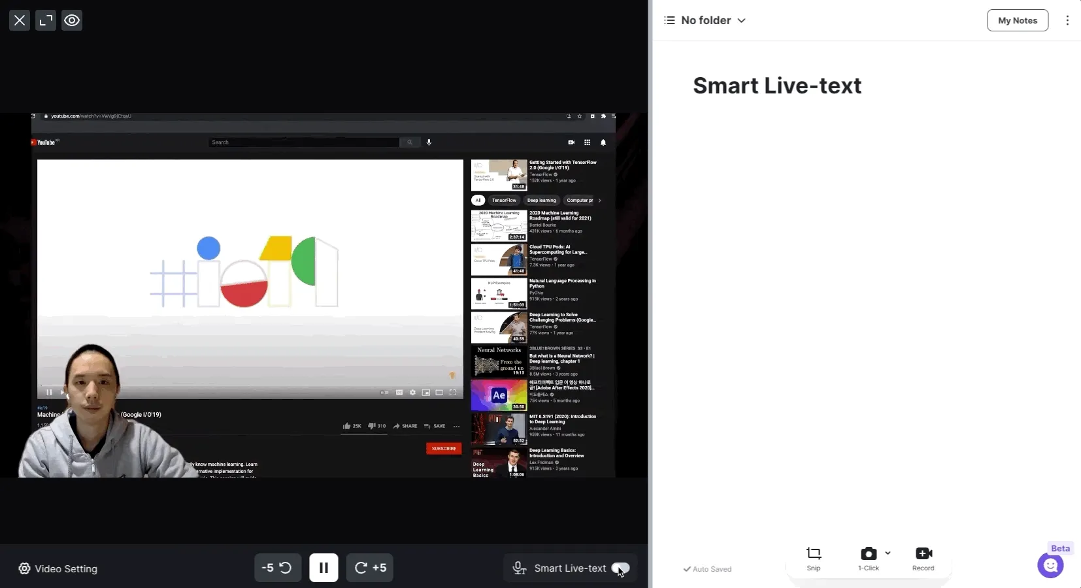Expand the 1-Click capture options arrow

pyautogui.click(x=888, y=553)
